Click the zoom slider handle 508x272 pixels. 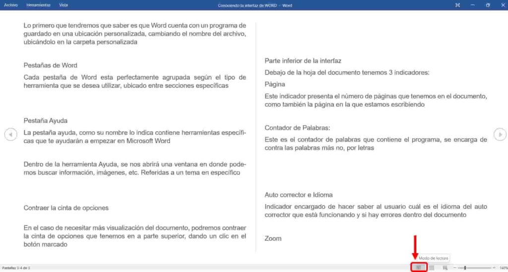465,268
